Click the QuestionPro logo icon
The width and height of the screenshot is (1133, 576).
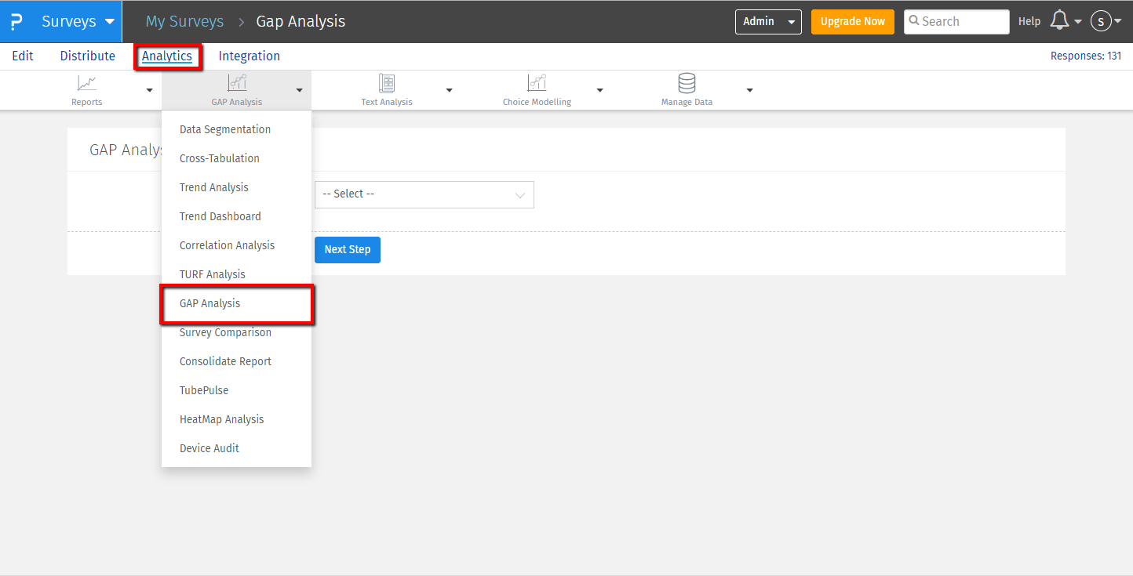click(16, 21)
